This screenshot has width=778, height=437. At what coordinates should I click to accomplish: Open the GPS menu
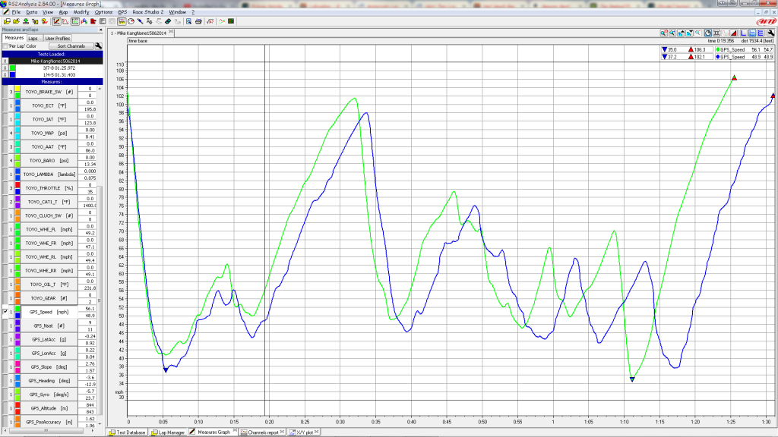coord(122,12)
